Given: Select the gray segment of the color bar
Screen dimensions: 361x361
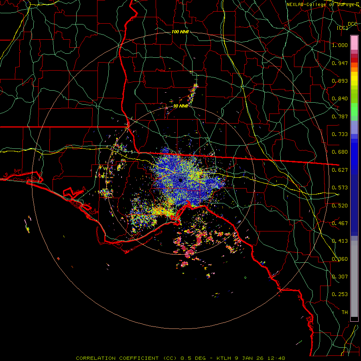Looking at the screenshot, I should 354,279.
